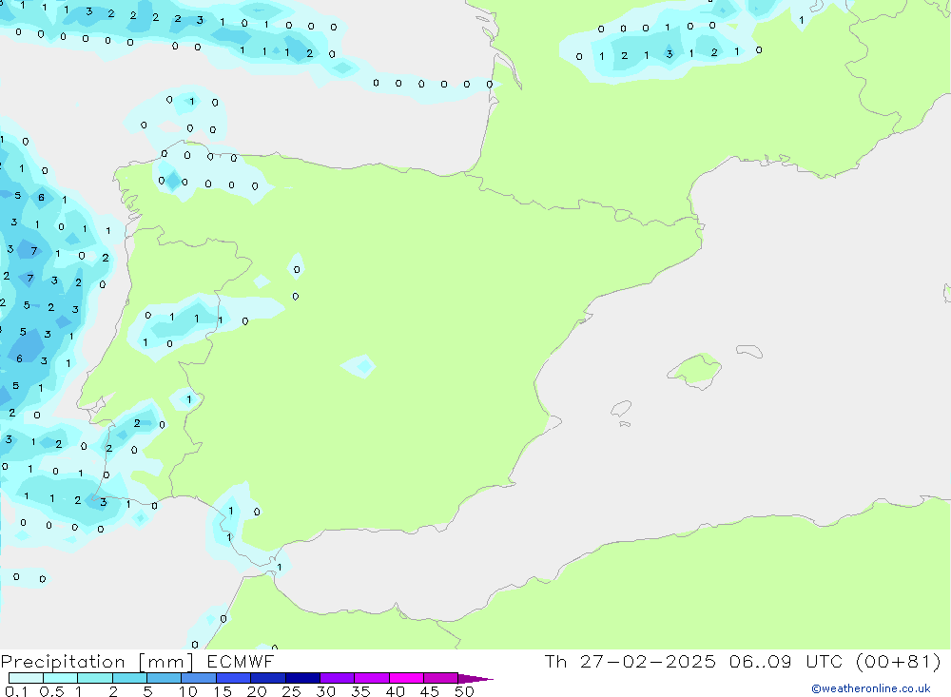The width and height of the screenshot is (951, 697).
Task: Click the '06..09' time range text
Action: point(761,661)
